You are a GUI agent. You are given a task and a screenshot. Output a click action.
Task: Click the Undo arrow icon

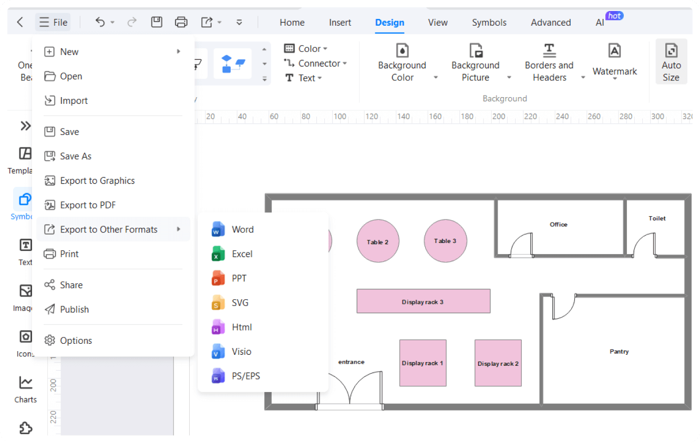click(x=100, y=22)
